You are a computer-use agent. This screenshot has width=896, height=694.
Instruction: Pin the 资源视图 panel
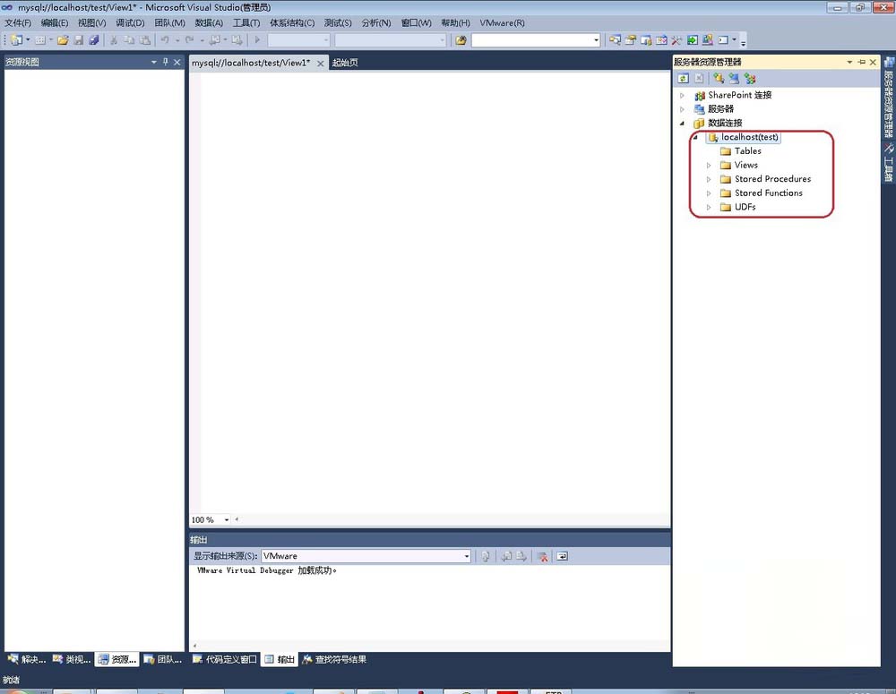[166, 62]
